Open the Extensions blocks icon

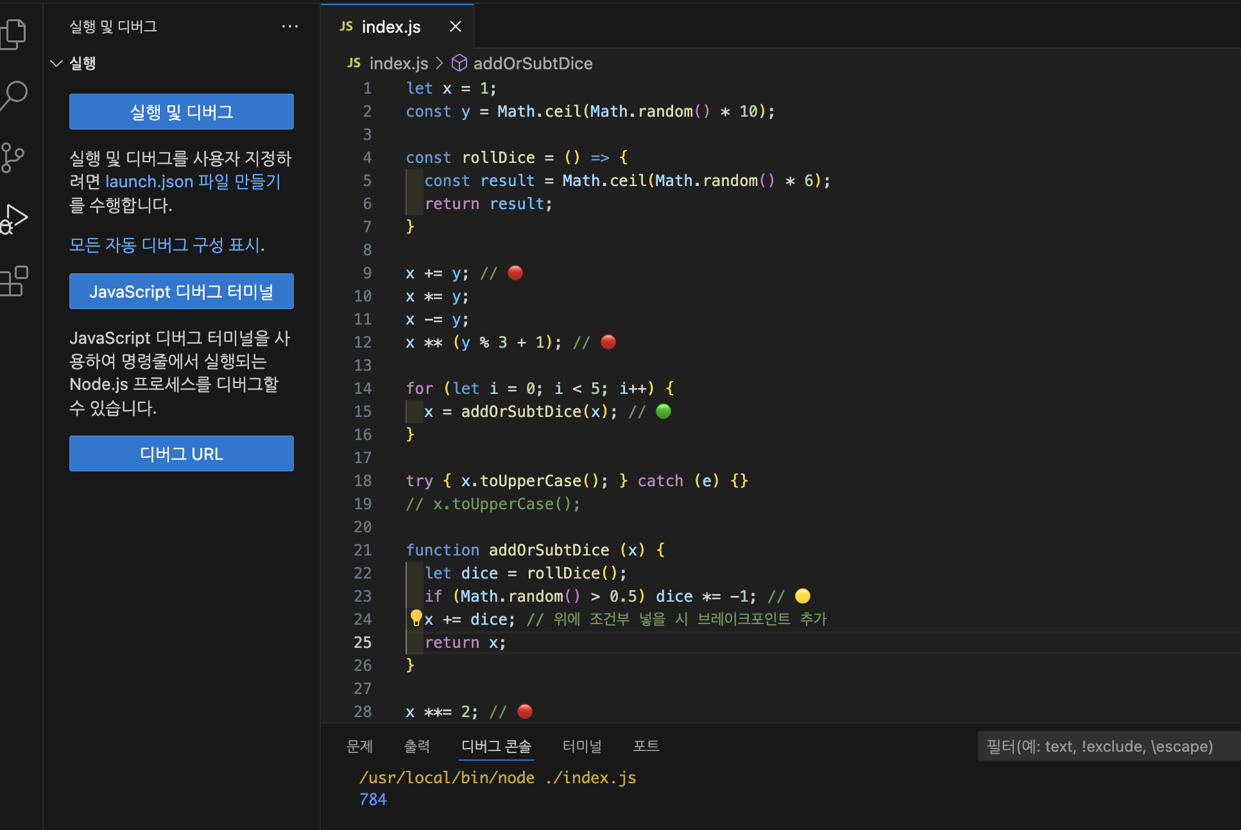click(x=14, y=281)
